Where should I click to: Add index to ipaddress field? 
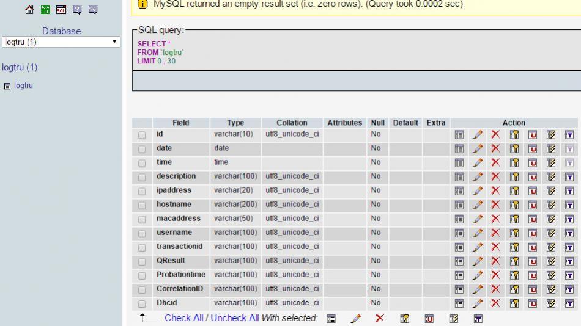coord(551,191)
